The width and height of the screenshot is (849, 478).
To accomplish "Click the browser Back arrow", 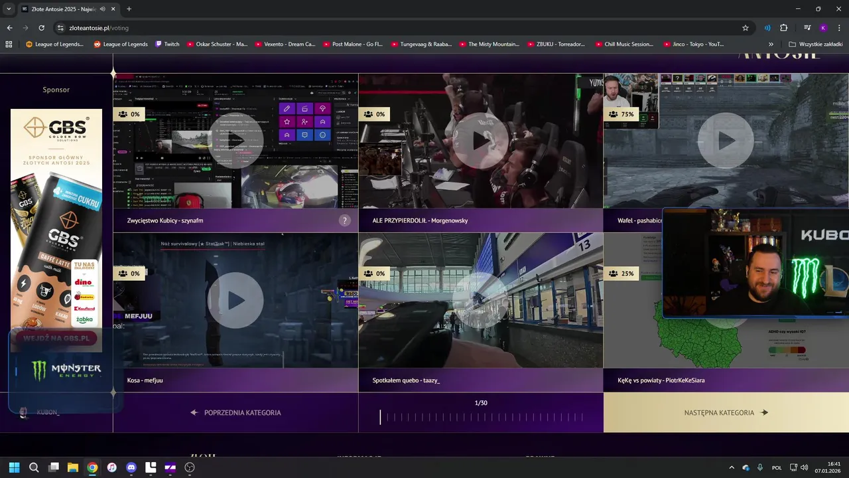I will pyautogui.click(x=9, y=28).
